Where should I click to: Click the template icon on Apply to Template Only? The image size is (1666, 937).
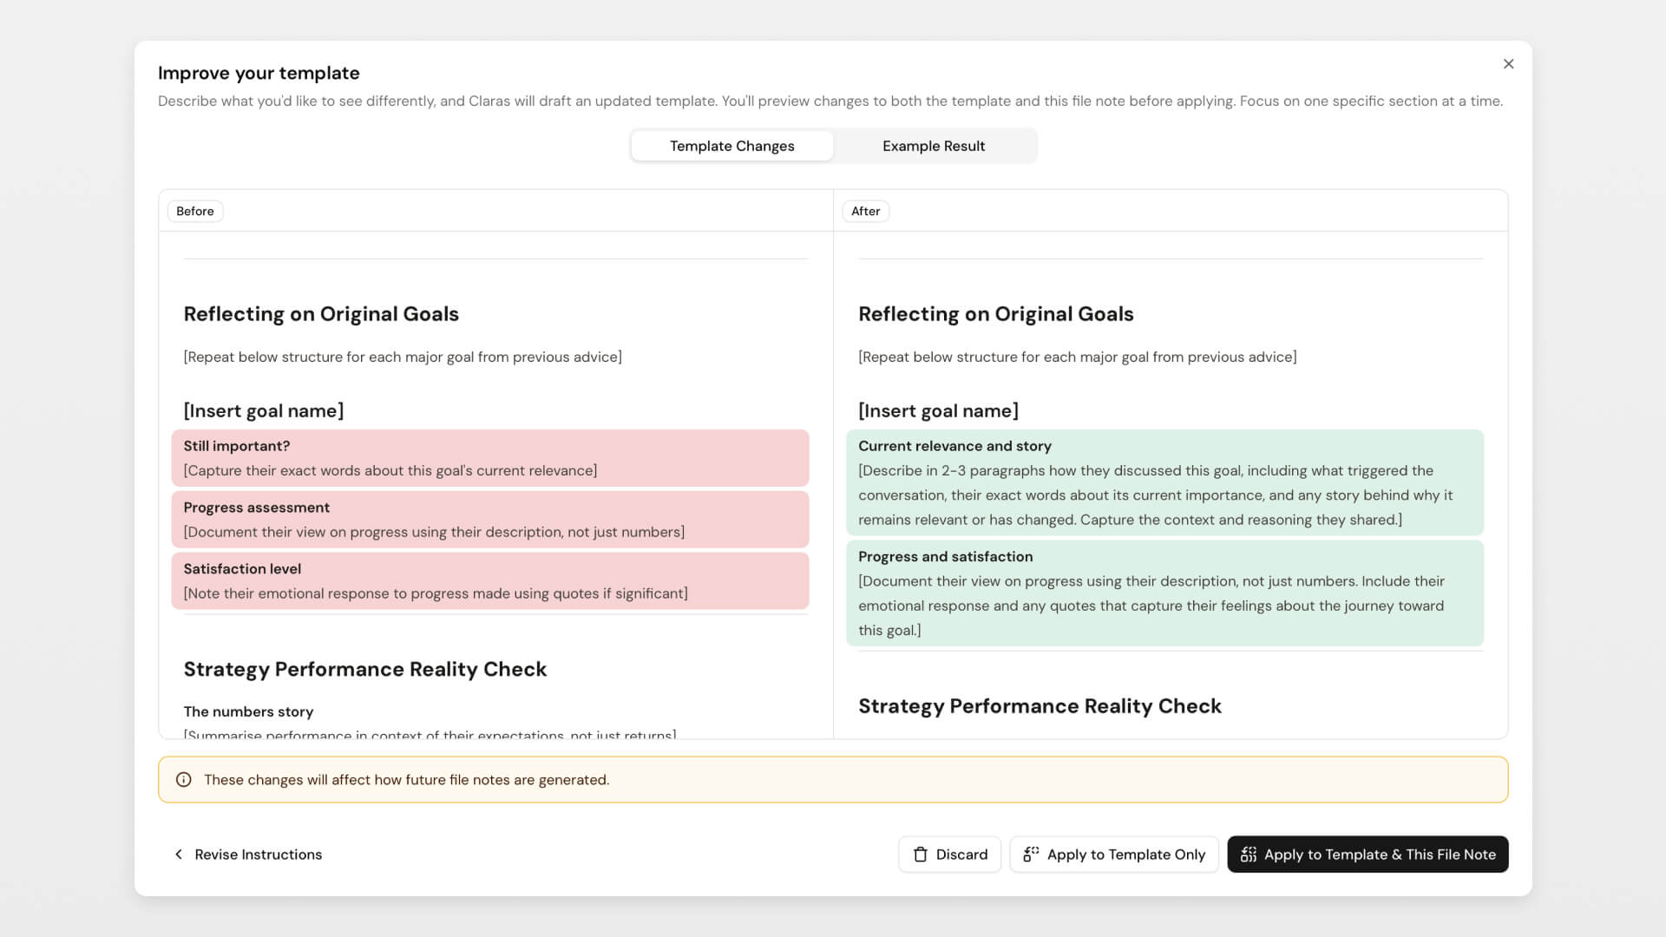point(1031,854)
